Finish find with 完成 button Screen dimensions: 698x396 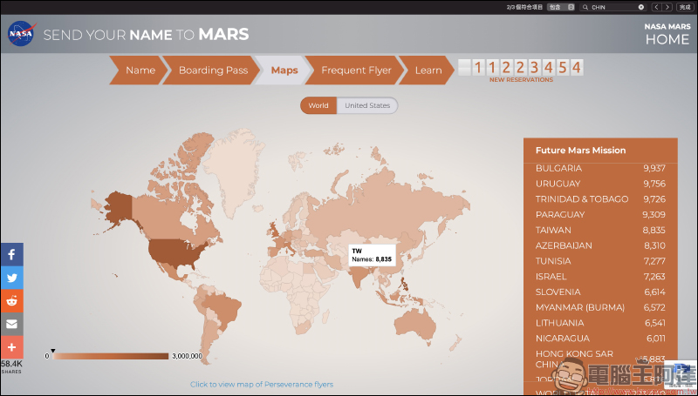[x=685, y=7]
